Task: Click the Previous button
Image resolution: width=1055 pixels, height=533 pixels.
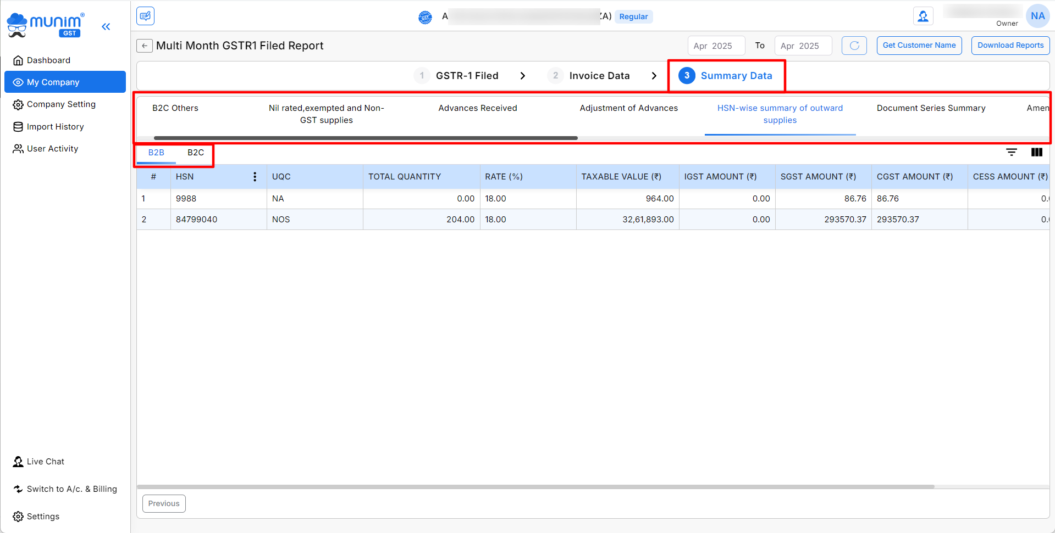Action: coord(164,503)
